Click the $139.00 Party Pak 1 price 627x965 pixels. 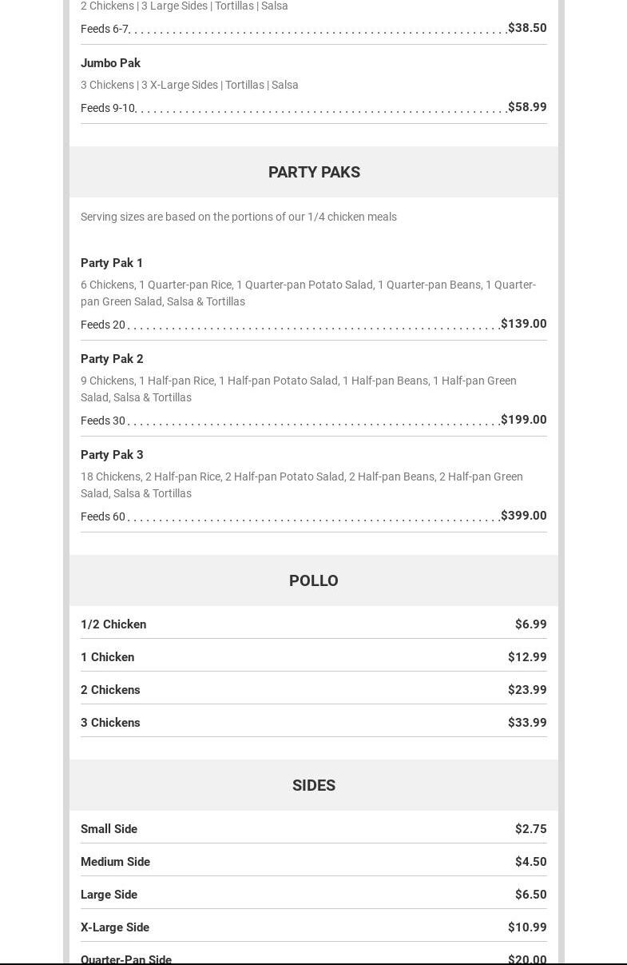524,324
